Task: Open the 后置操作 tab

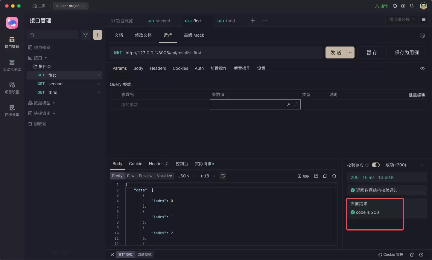Action: (242, 68)
